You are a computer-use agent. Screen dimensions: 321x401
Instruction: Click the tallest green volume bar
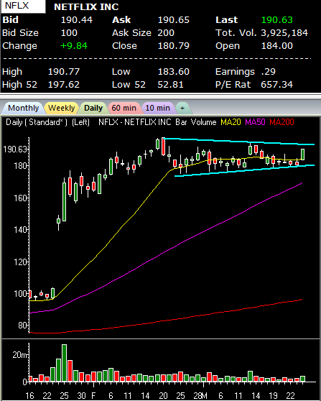(64, 363)
